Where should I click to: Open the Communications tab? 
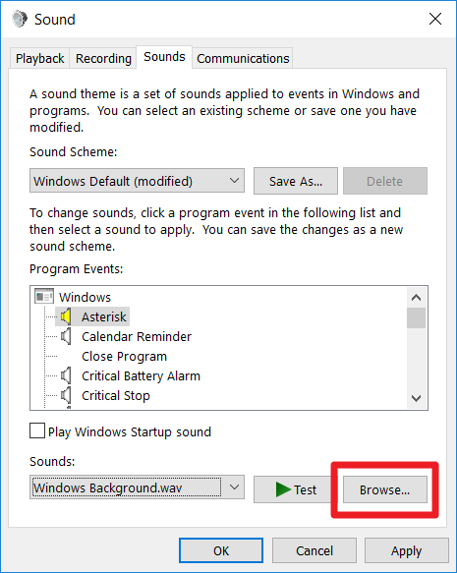click(243, 58)
